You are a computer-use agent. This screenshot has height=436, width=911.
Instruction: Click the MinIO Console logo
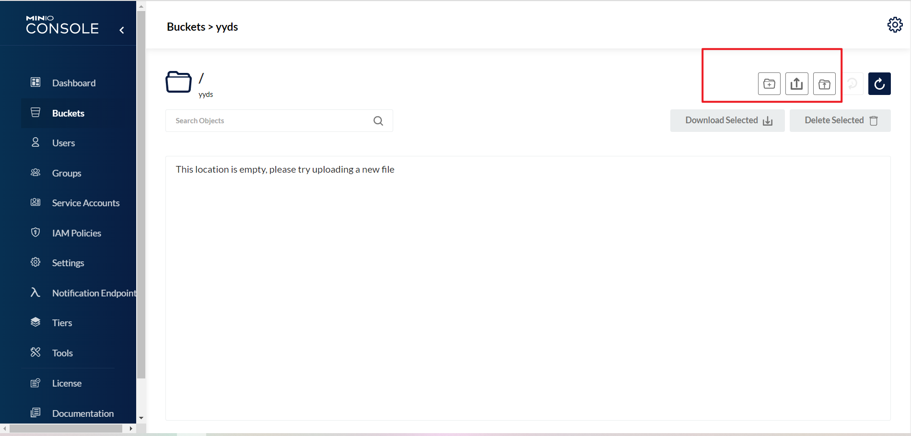point(62,25)
